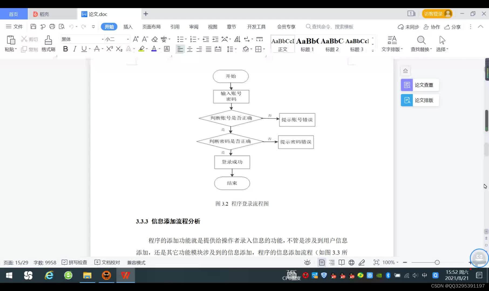
Task: Toggle Italic formatting
Action: [75, 49]
